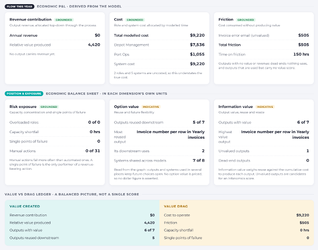Select the Friction card title
Image resolution: width=318 pixels, height=250 pixels.
click(x=226, y=19)
